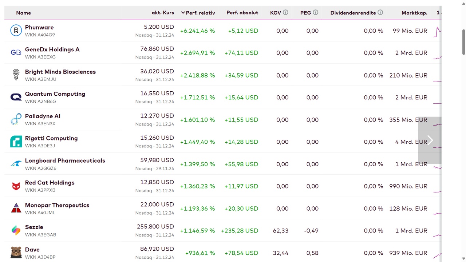Screen dimensions: 466x262
Task: Click the Bright Minds Biosciences lightbulb logo
Action: pyautogui.click(x=16, y=75)
